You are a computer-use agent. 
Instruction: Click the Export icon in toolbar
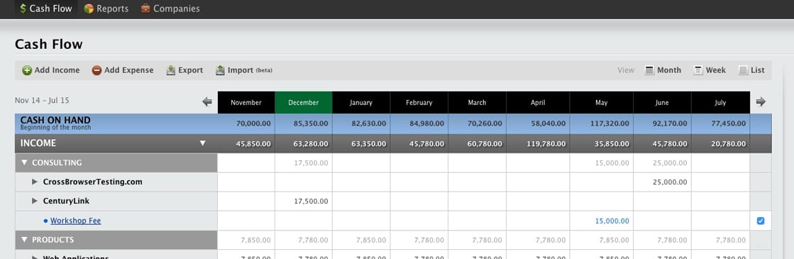(x=171, y=70)
